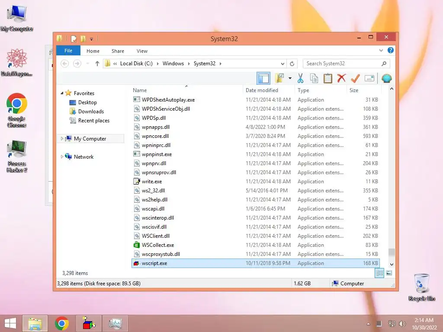Select the Process Hacker 2 desktop shortcut

coord(17,156)
